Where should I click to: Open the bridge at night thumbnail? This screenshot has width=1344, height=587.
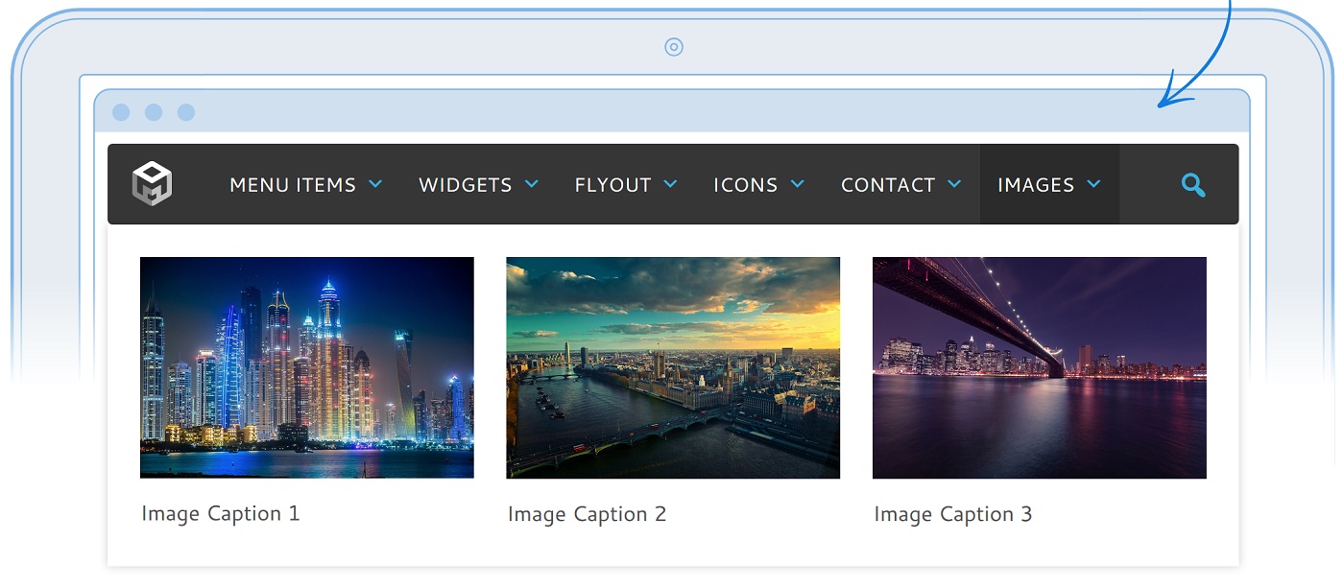tap(1040, 367)
